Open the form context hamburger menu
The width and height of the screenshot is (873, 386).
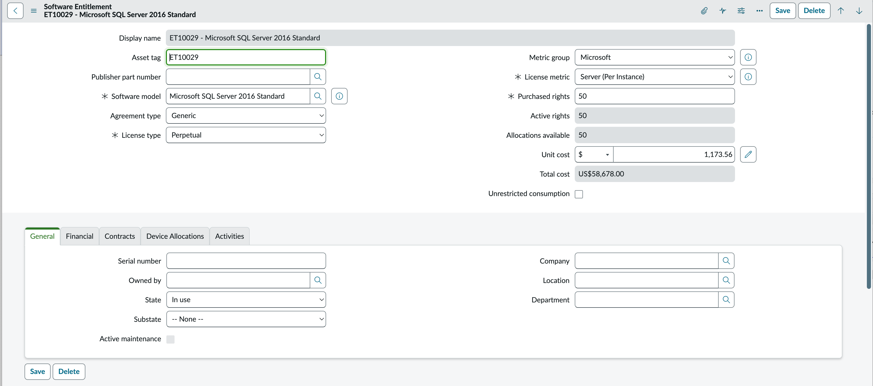click(x=33, y=11)
